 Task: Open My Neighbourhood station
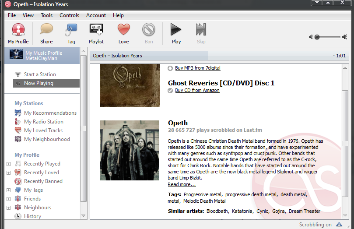click(47, 139)
